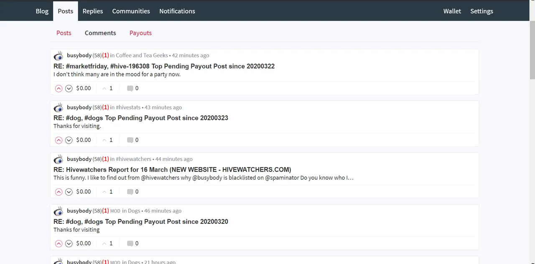Show votes list on the Hivewatchers Report comment
This screenshot has width=535, height=264.
pyautogui.click(x=107, y=192)
